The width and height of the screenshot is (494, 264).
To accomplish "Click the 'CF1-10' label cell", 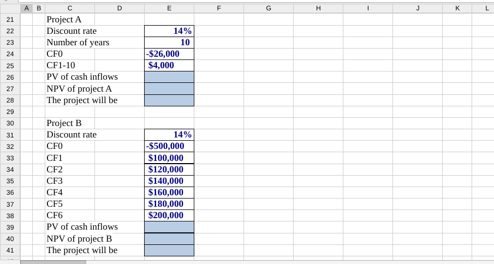I will [70, 65].
